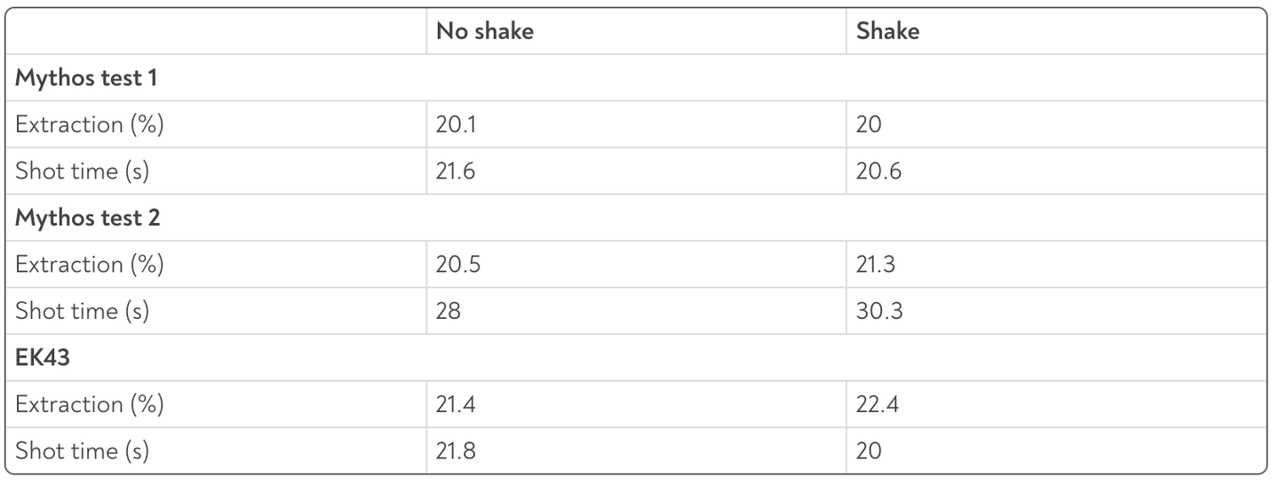The width and height of the screenshot is (1279, 485).
Task: Click the 28 shot time cell
Action: point(449,311)
